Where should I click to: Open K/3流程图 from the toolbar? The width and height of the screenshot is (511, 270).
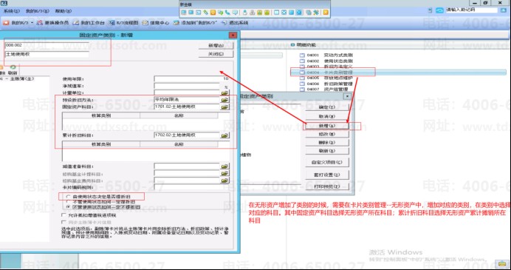tap(124, 23)
